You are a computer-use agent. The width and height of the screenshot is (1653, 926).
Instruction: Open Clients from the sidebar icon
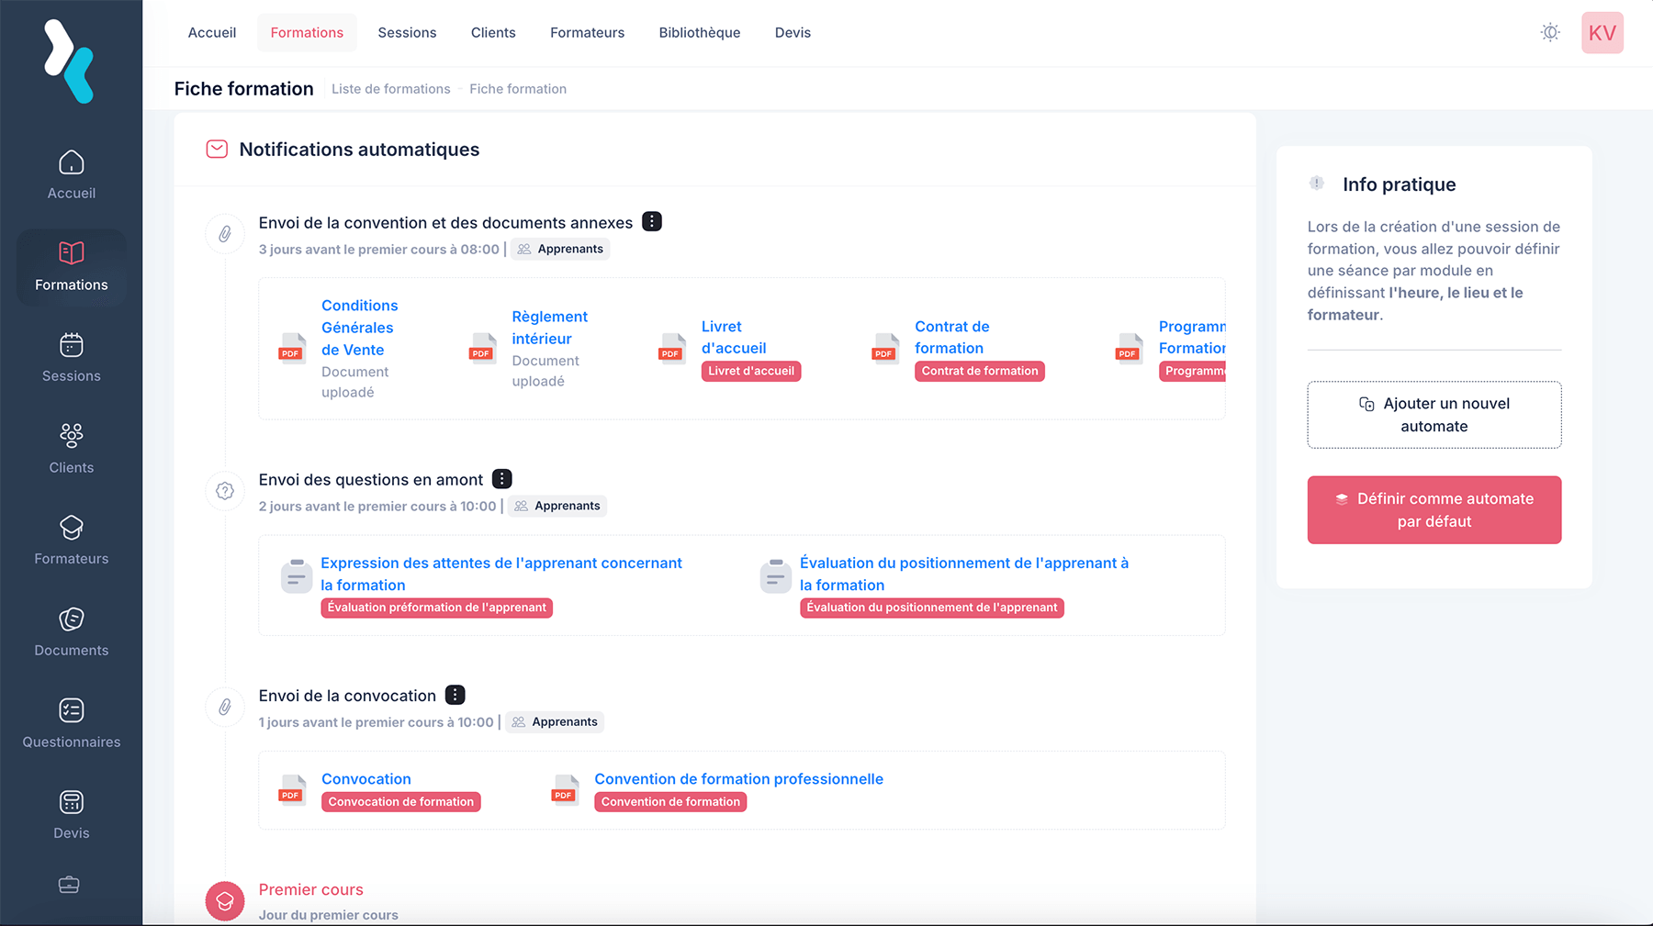click(x=71, y=435)
